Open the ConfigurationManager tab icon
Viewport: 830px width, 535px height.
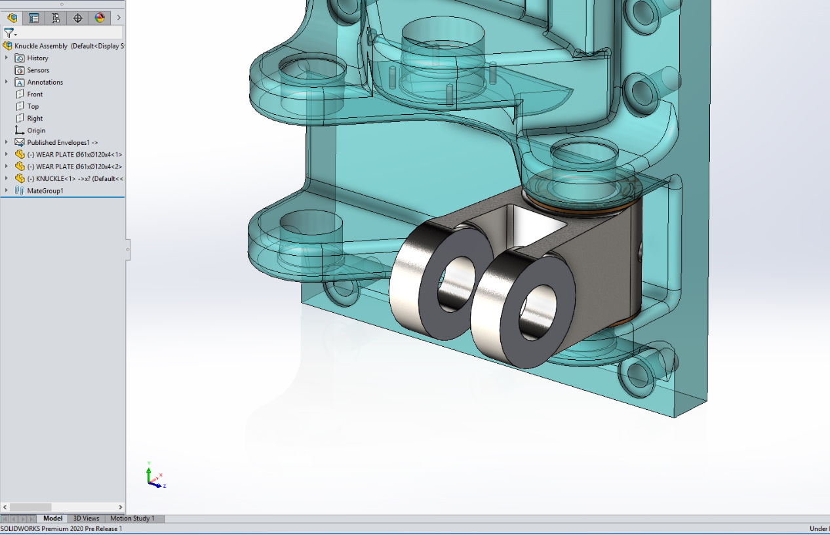coord(56,18)
